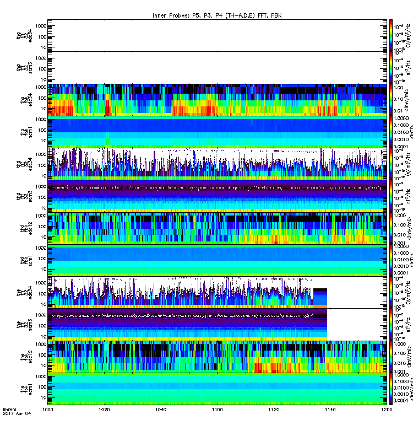413x441 pixels.
Task: Click the 1120 time tick label
Action: (x=274, y=410)
